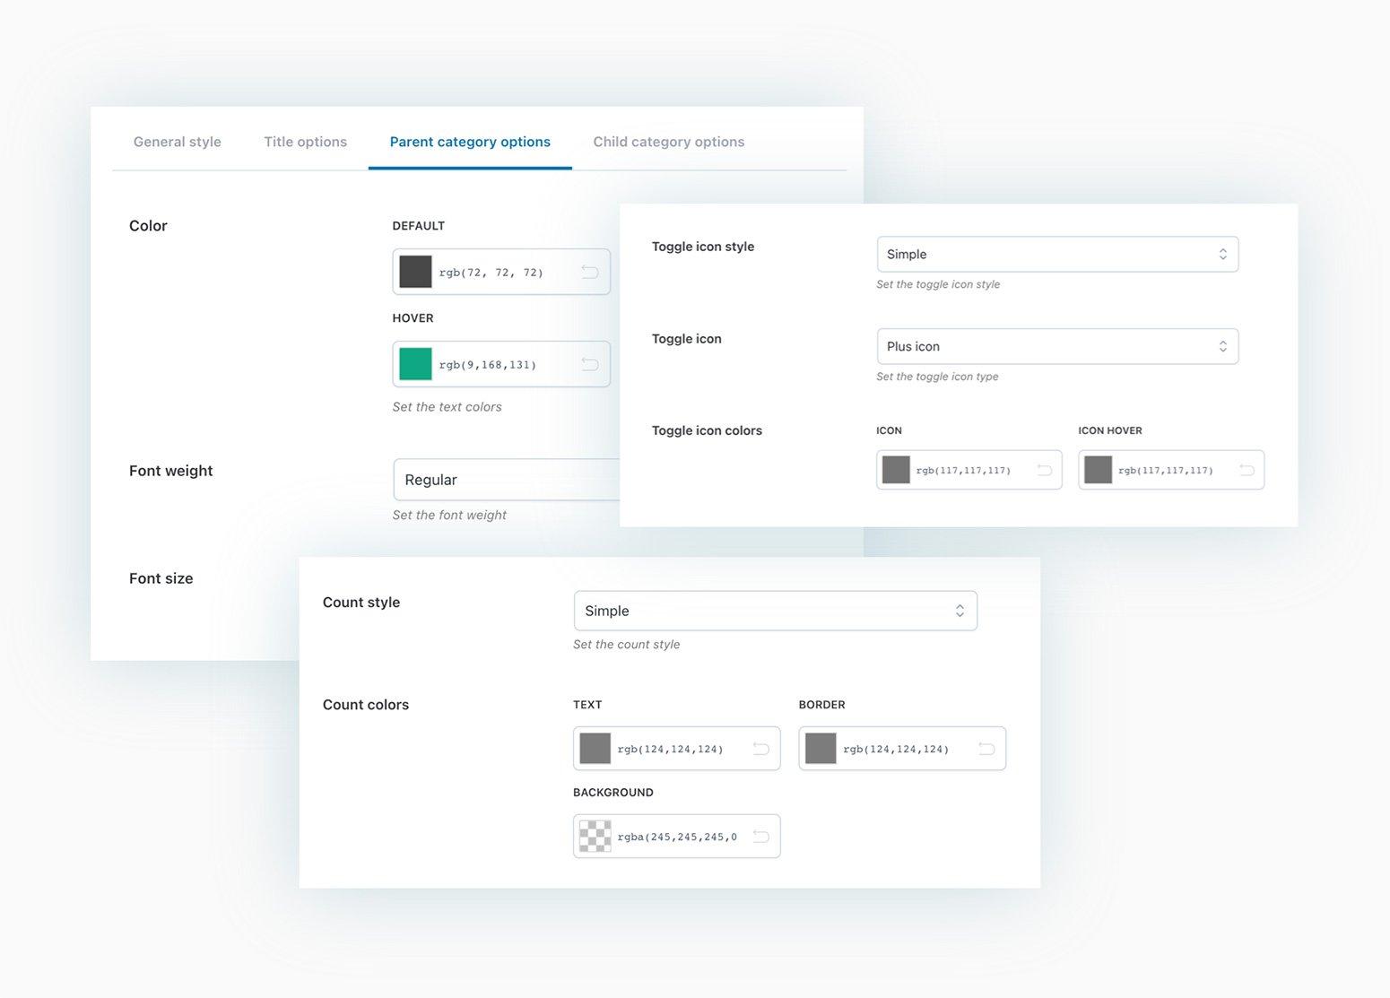
Task: Reset the HOVER color rgb(9,168,131)
Action: tap(591, 364)
